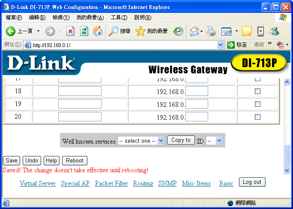Open the Misc Items link
This screenshot has width=293, height=209.
(x=196, y=183)
